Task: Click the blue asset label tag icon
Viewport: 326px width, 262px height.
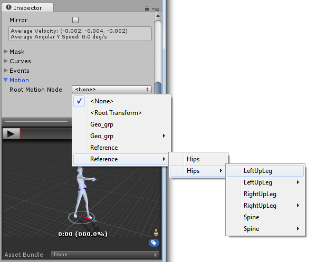Action: [x=154, y=242]
